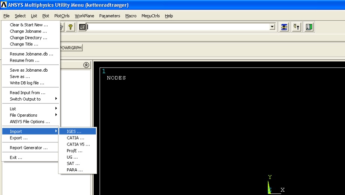Click the POWRGRPH toolbar button

71,48
